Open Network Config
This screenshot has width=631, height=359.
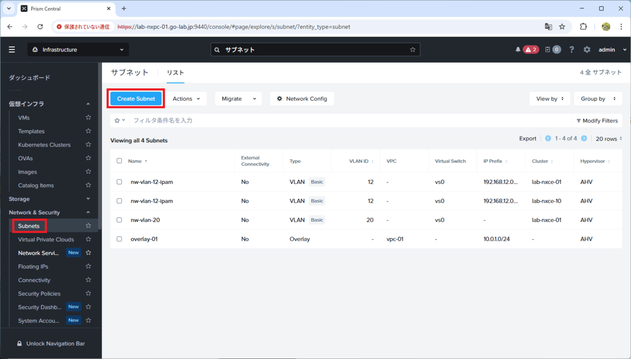pyautogui.click(x=302, y=98)
